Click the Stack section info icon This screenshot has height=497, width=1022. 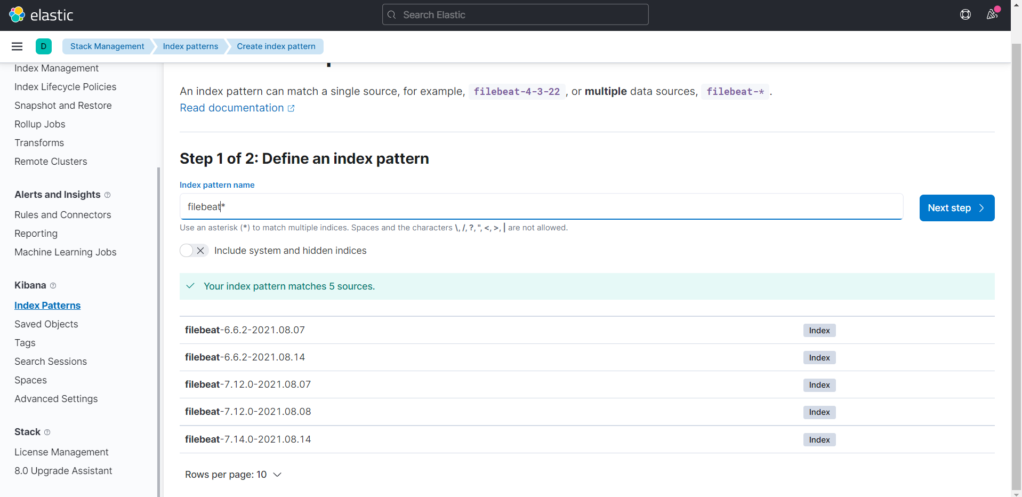47,432
